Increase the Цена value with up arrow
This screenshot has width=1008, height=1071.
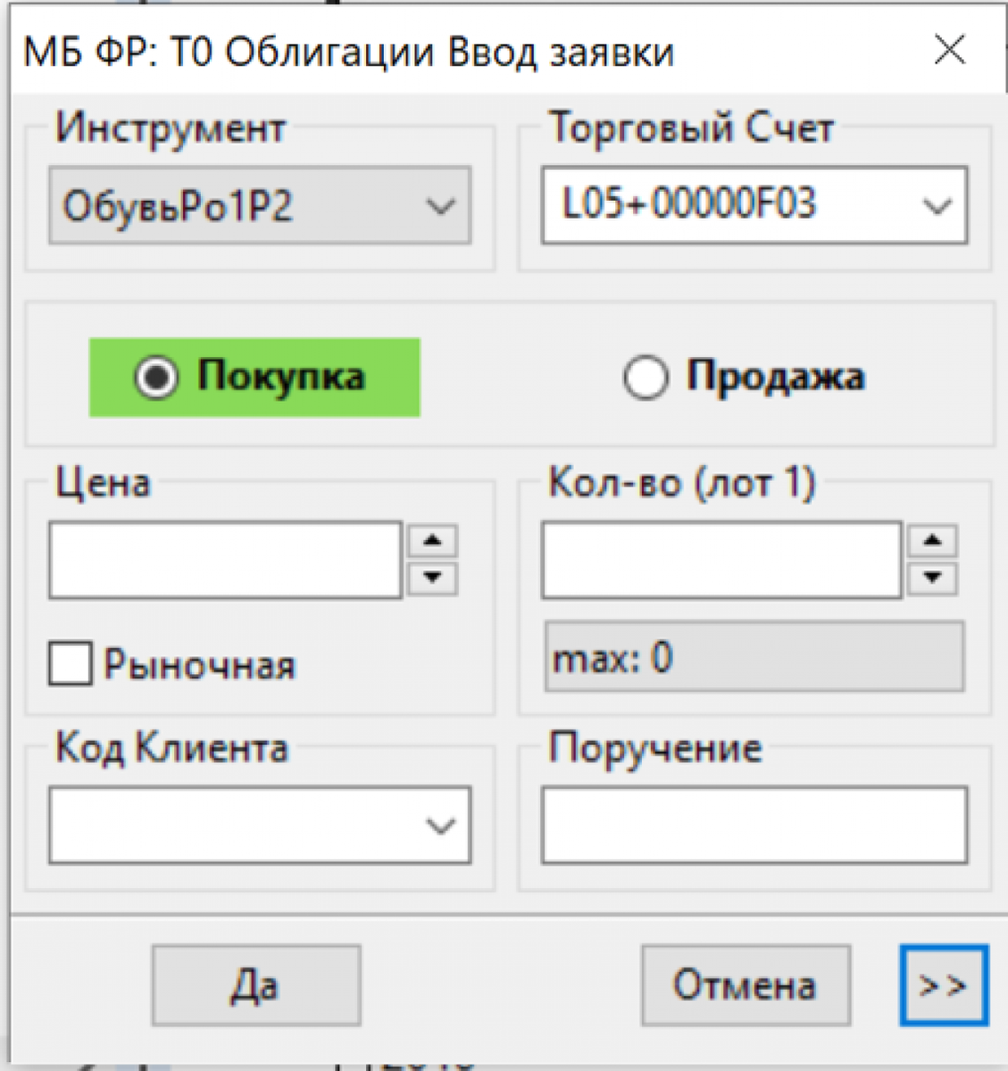434,539
